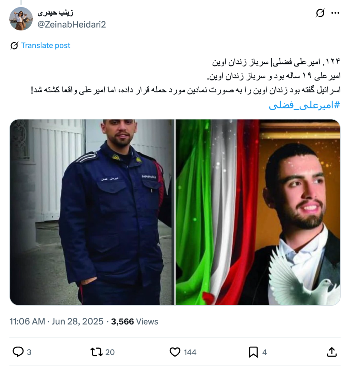Viewport: 350px width, 366px height.
Task: Open the left photo of man in uniform
Action: pyautogui.click(x=92, y=212)
